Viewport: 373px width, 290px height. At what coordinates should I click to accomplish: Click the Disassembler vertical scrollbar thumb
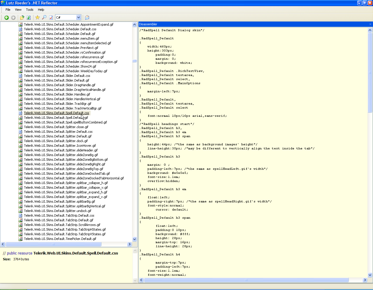tap(370, 72)
